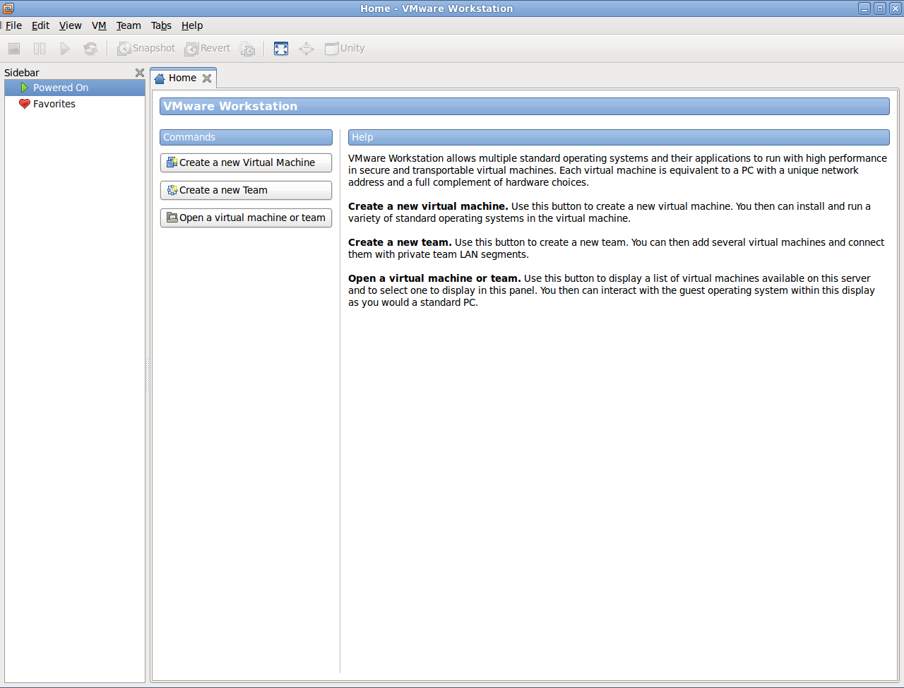Click the house icon on Home tab
This screenshot has height=688, width=904.
click(x=160, y=78)
